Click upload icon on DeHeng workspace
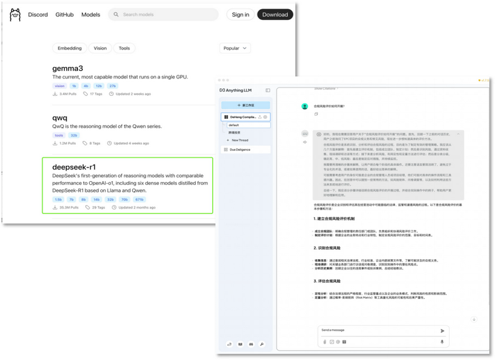495x360 pixels. pos(260,117)
